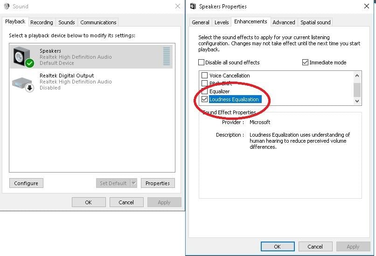Enable Disable all sound effects checkbox
The image size is (376, 256).
pos(202,62)
